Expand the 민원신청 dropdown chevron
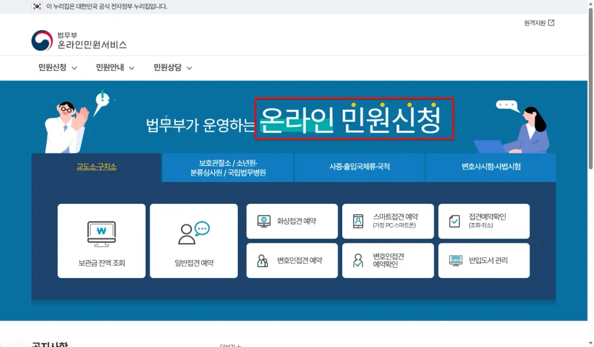 (x=74, y=68)
